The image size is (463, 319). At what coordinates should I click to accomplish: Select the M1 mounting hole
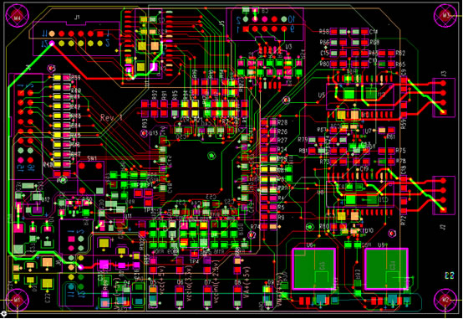[x=17, y=300]
